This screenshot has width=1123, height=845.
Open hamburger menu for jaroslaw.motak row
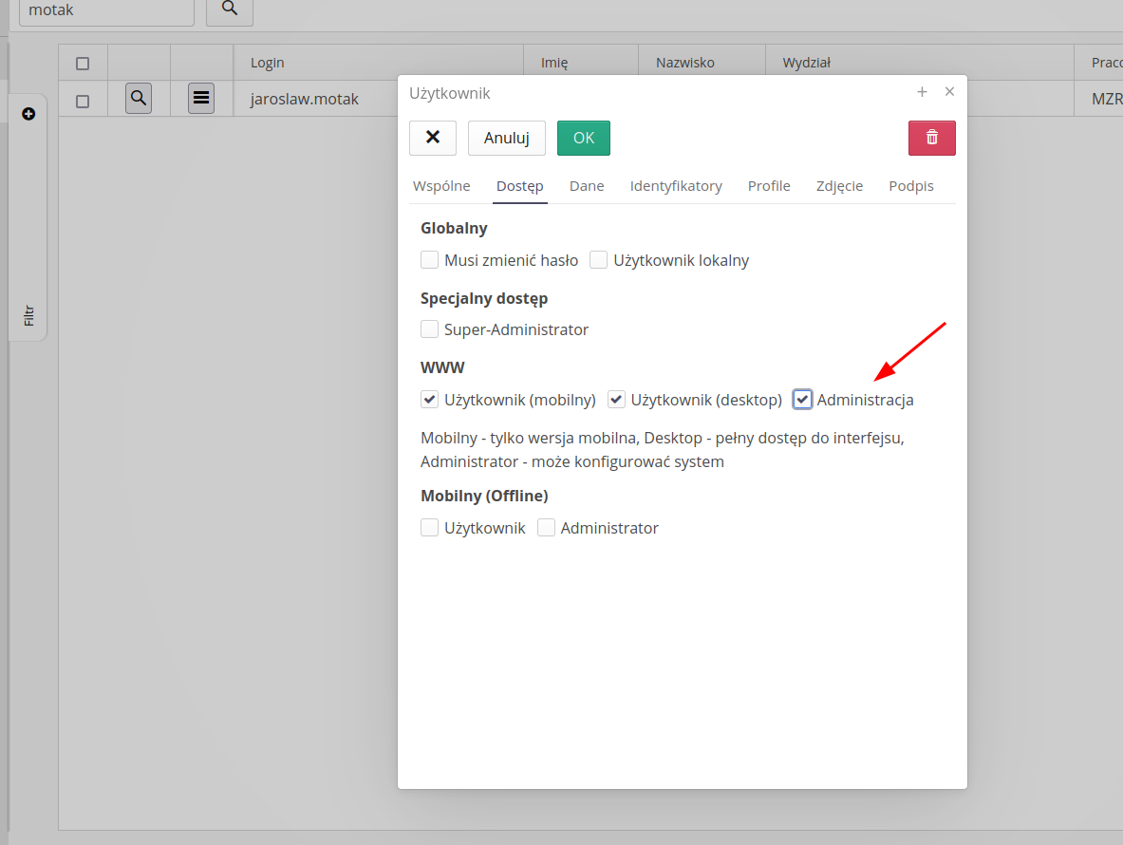[201, 98]
